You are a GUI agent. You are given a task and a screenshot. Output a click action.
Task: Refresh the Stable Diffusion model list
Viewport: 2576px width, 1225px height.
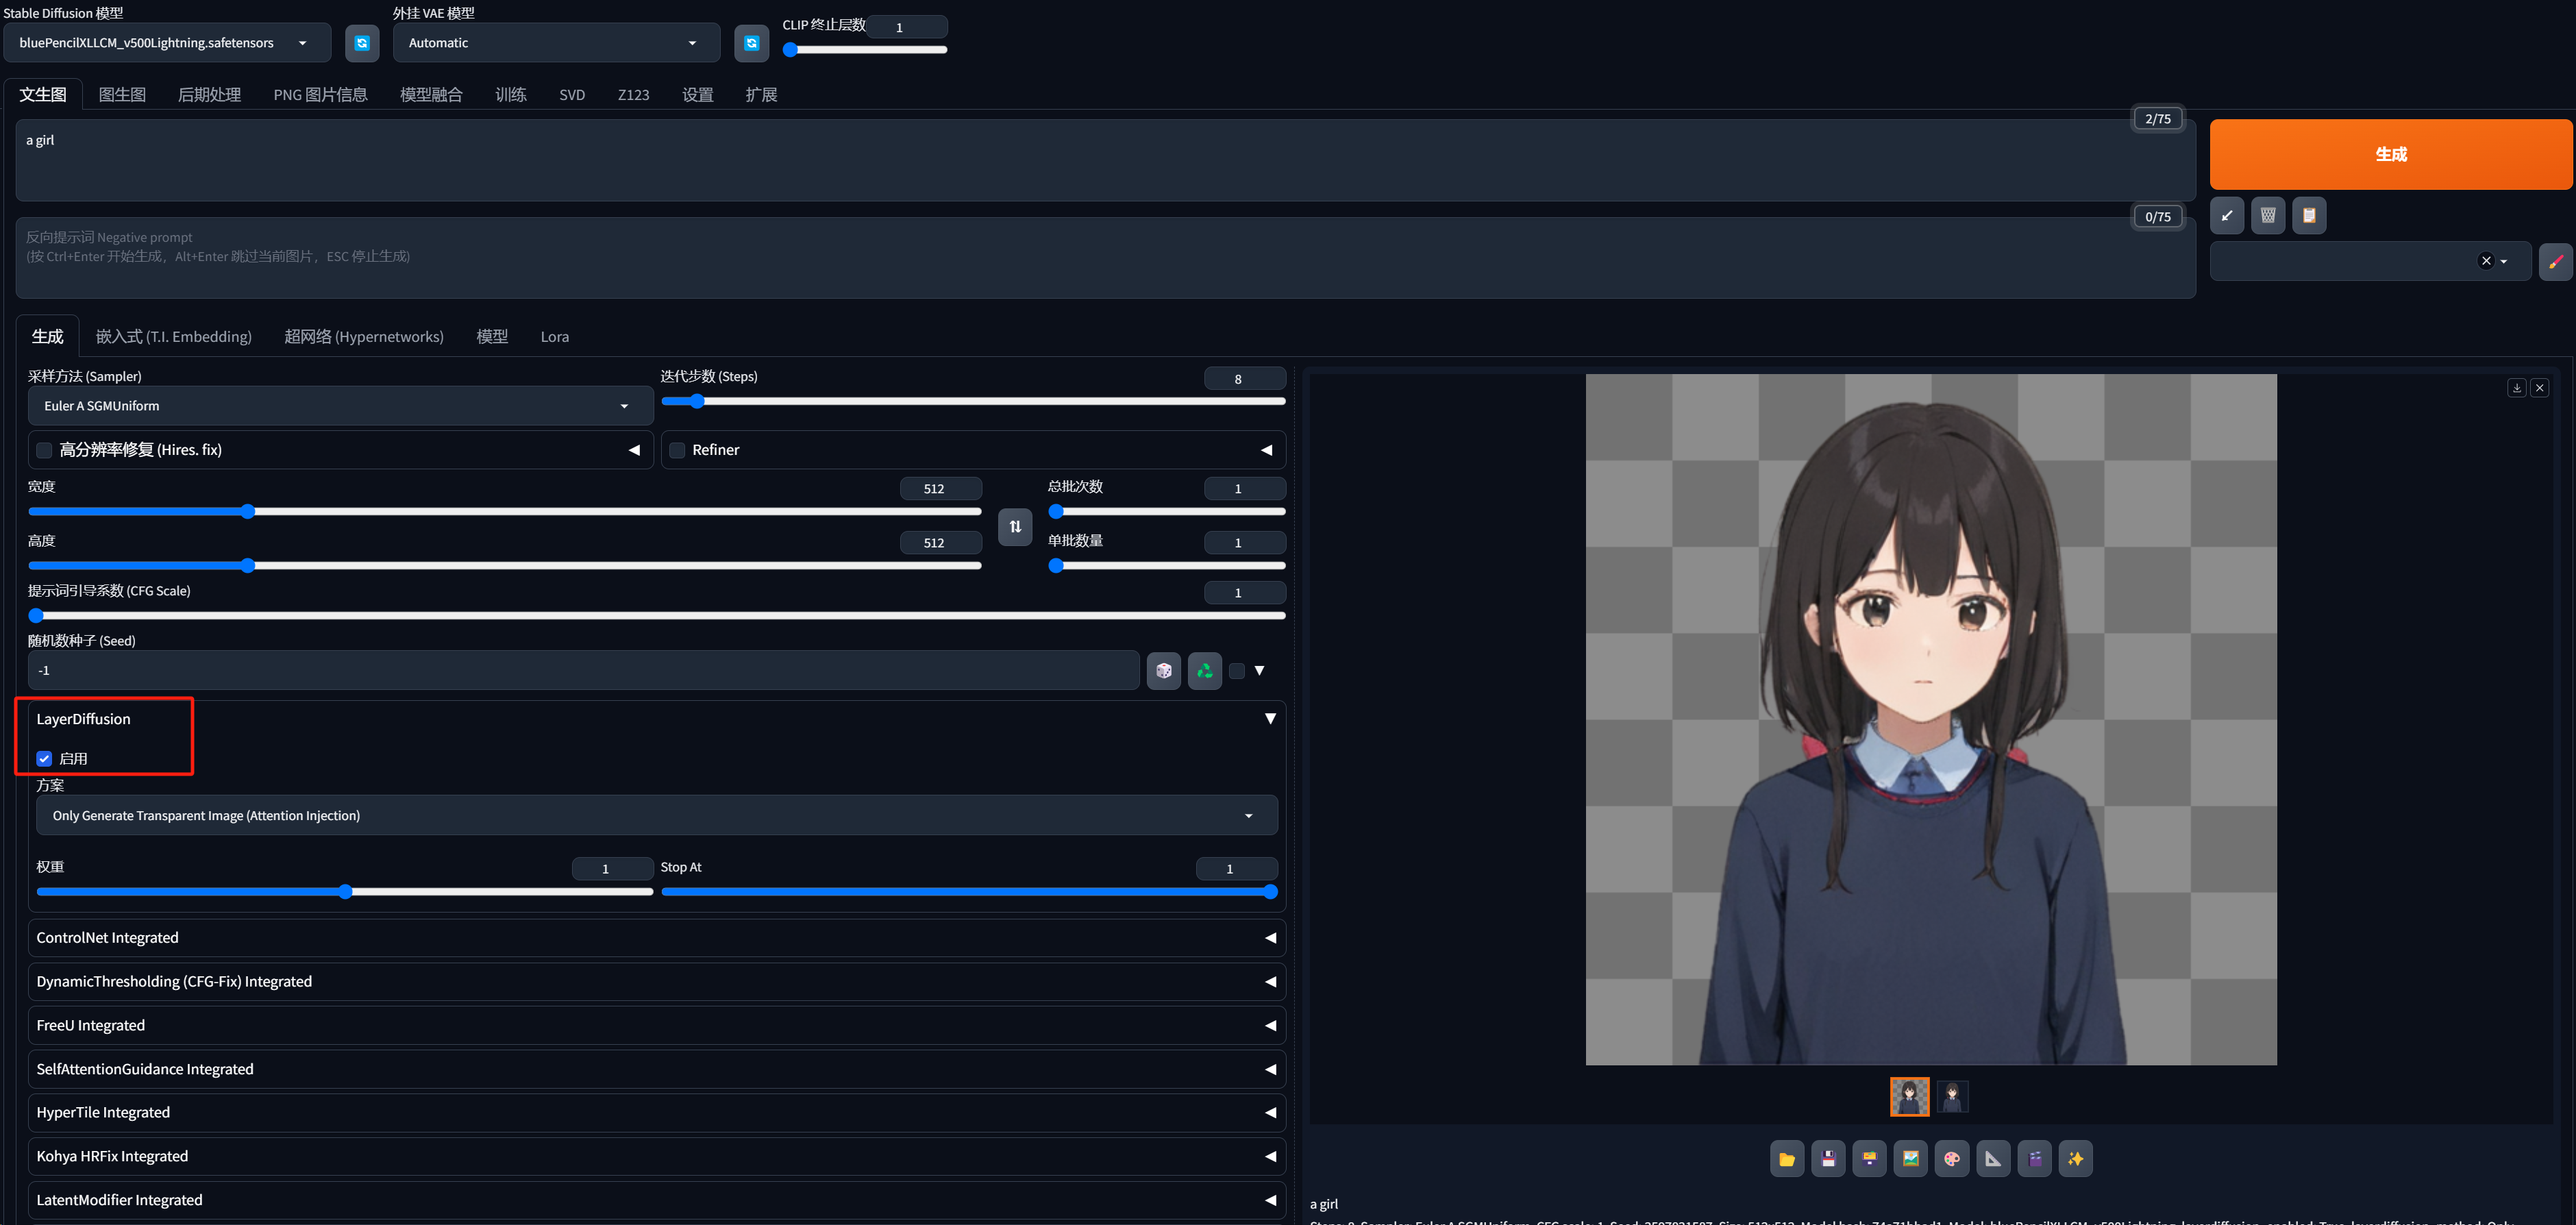pos(362,43)
